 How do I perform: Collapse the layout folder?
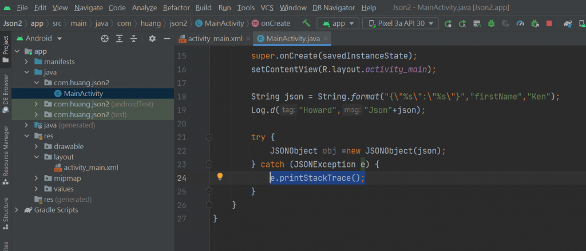pos(37,157)
